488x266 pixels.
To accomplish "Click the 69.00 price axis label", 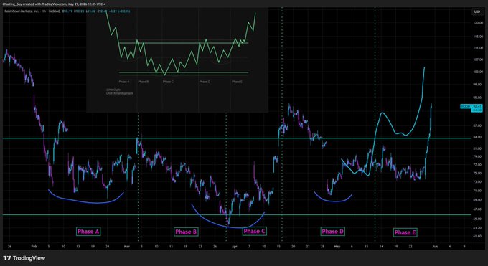I will point(477,200).
